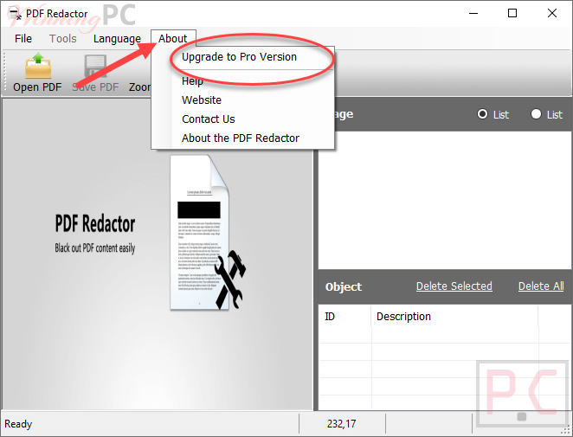Open the Tools menu
The image size is (573, 437).
coord(63,38)
